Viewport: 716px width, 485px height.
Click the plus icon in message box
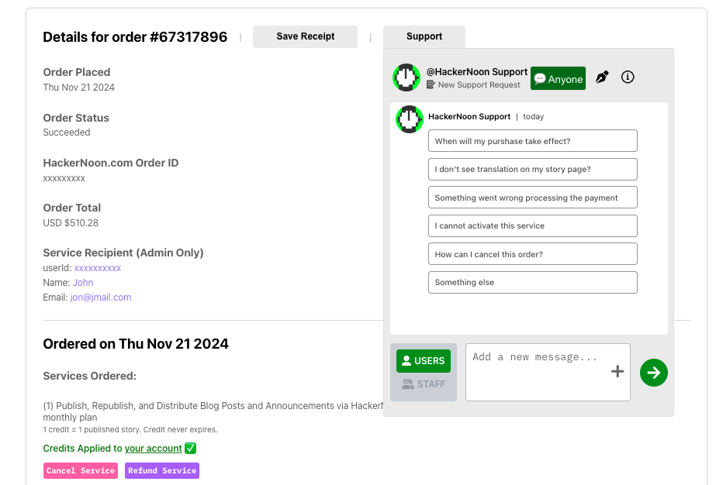[x=617, y=372]
